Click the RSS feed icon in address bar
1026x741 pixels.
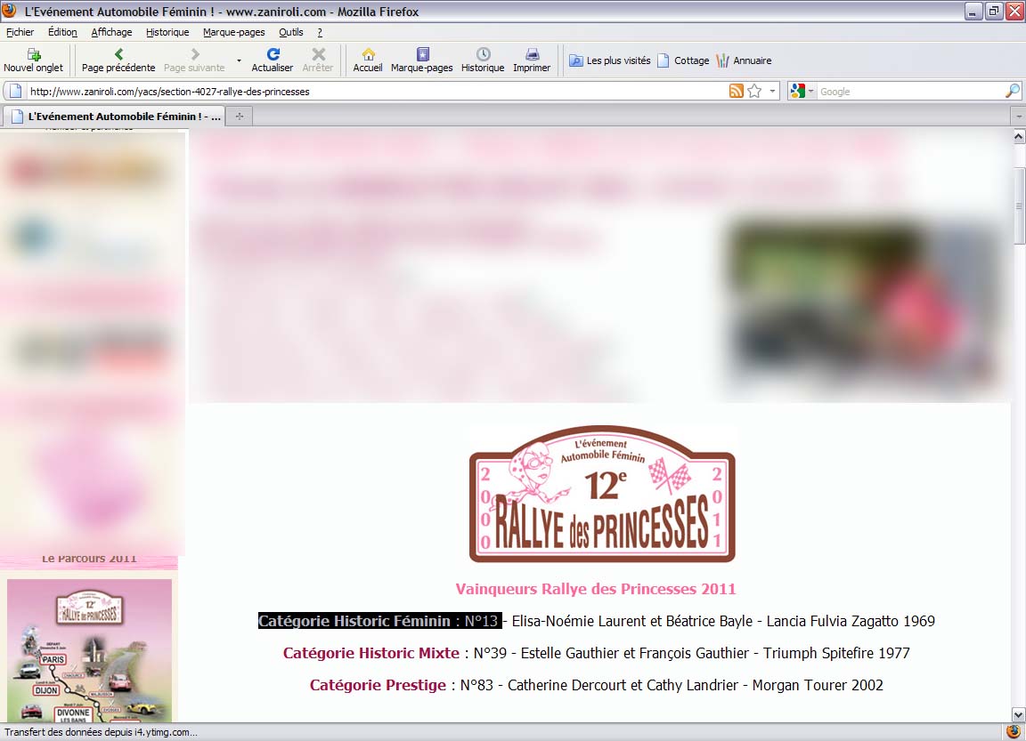(737, 92)
